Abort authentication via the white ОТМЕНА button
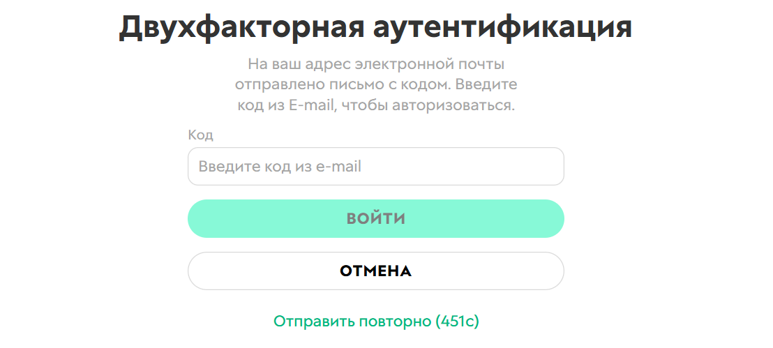 coord(375,271)
